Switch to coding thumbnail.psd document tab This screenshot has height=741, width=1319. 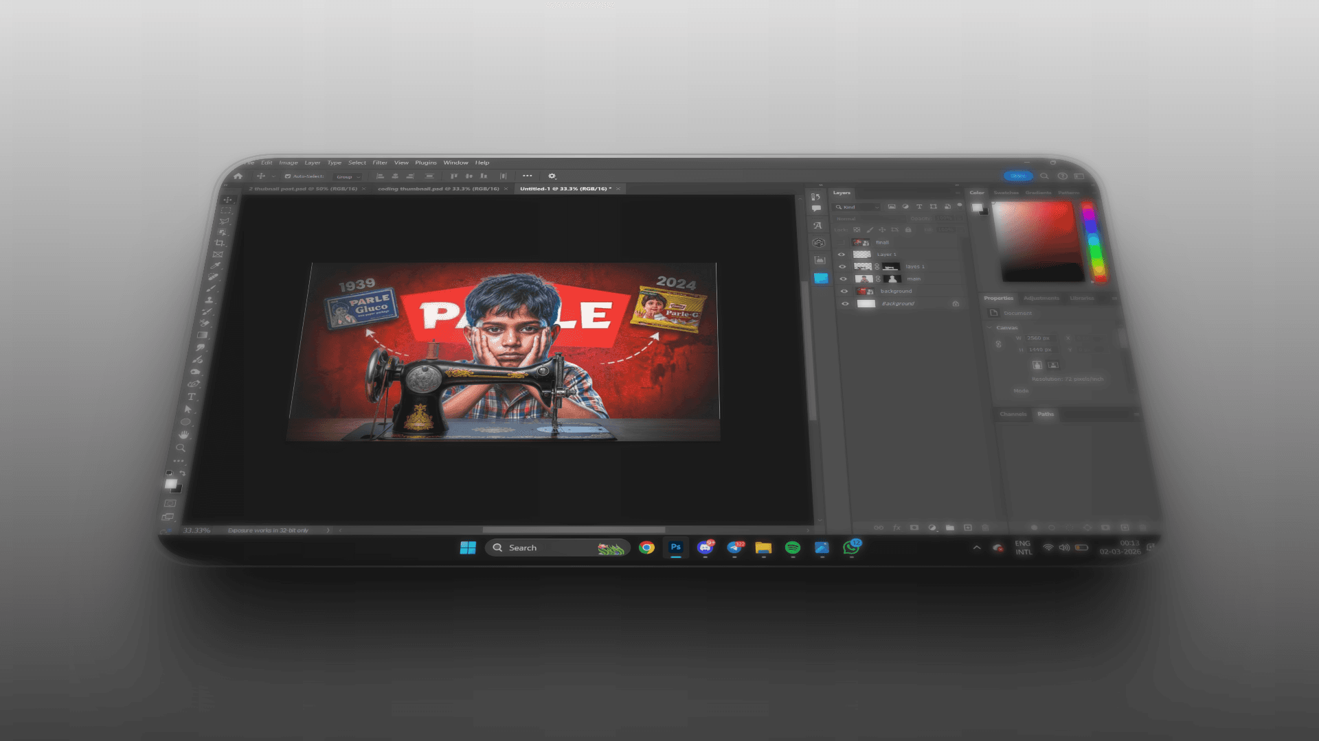(x=438, y=189)
